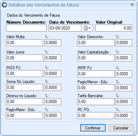Focus the Número Documento field
Viewport: 138px width, 136px height.
26,28
